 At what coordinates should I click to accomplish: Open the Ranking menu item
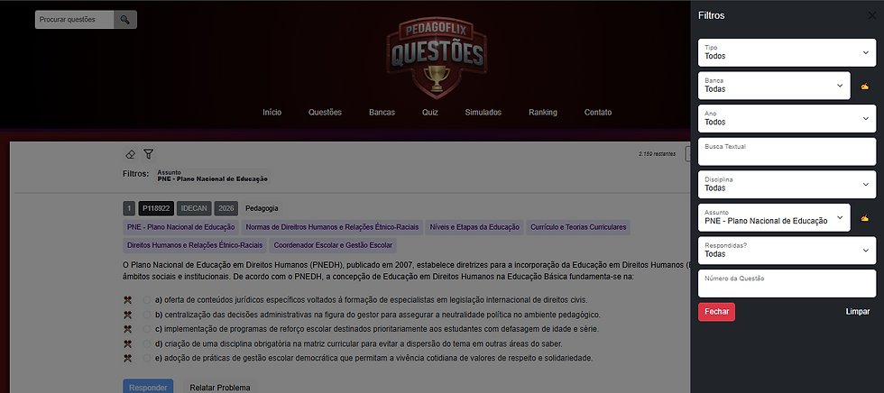[543, 112]
